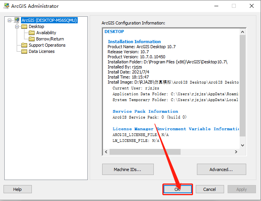Click the Installed By: rjzjzs line
Image resolution: width=261 pixels, height=201 pixels.
click(x=125, y=67)
